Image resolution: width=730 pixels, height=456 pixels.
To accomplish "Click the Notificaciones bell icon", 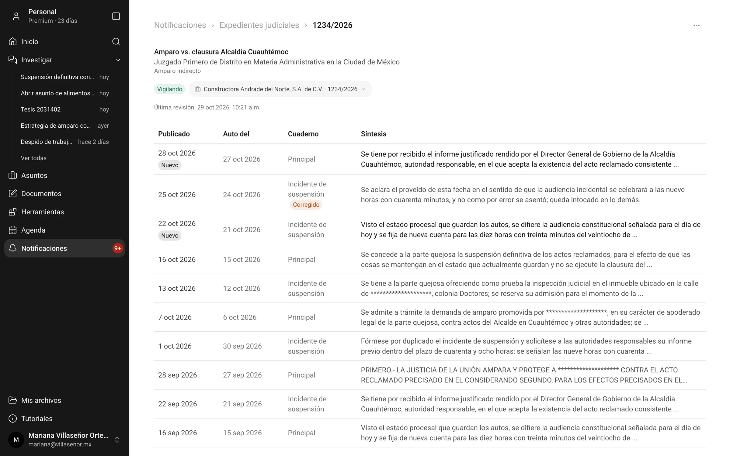I will click(x=12, y=248).
